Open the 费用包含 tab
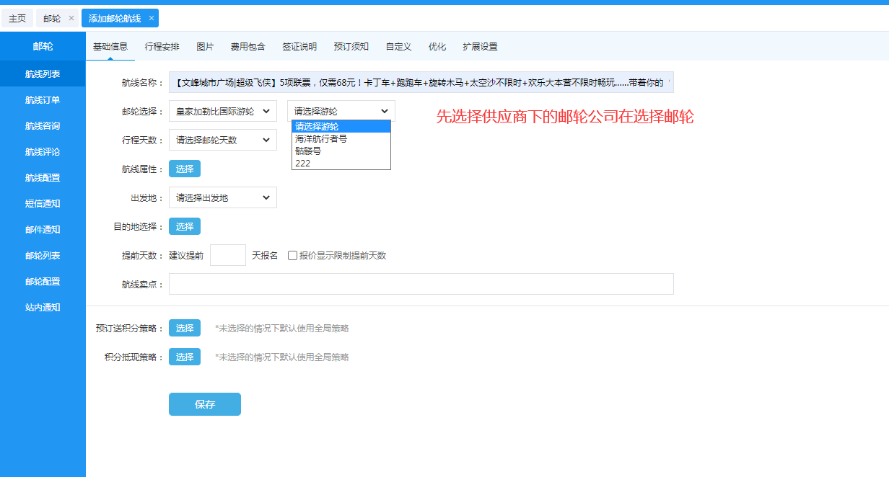889x477 pixels. tap(248, 47)
